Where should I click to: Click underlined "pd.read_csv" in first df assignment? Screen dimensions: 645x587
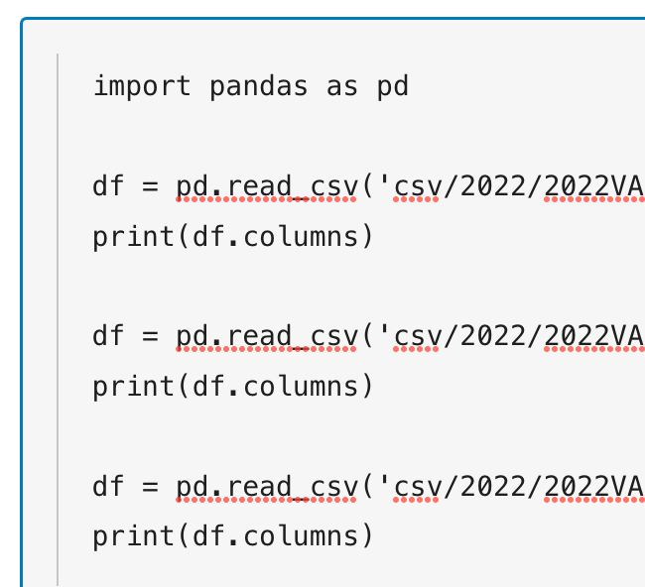267,187
